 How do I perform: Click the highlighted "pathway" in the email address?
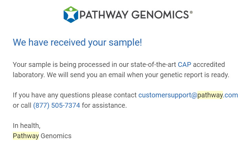tap(210, 95)
